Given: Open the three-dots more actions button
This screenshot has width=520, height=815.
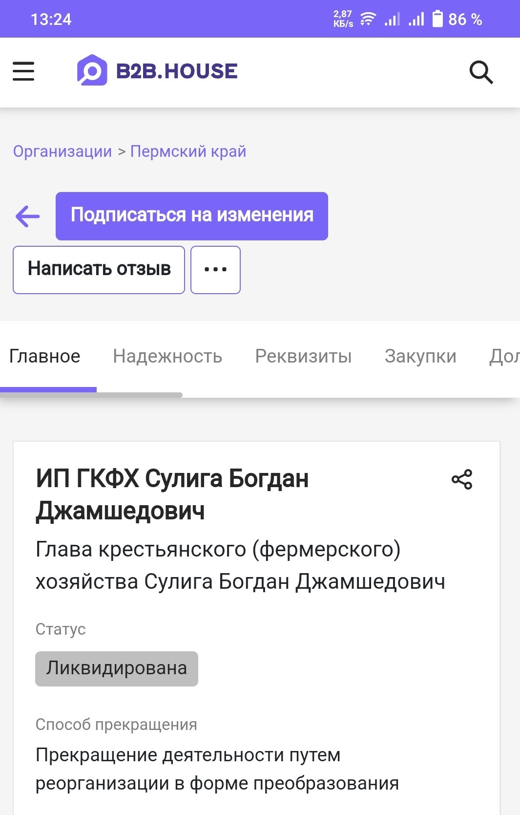Looking at the screenshot, I should pyautogui.click(x=215, y=270).
